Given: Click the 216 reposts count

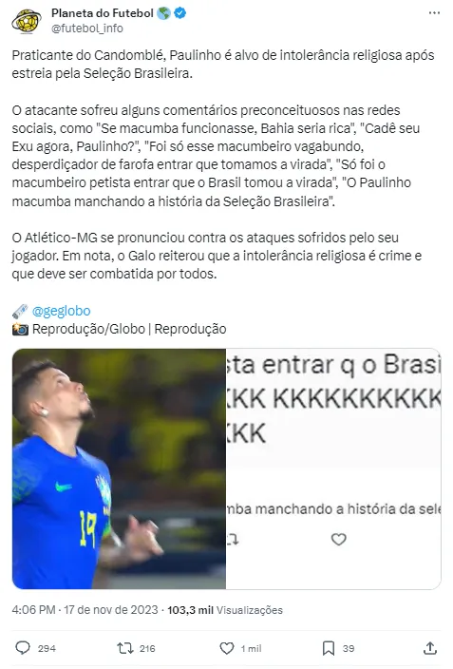Looking at the screenshot, I should tap(147, 648).
